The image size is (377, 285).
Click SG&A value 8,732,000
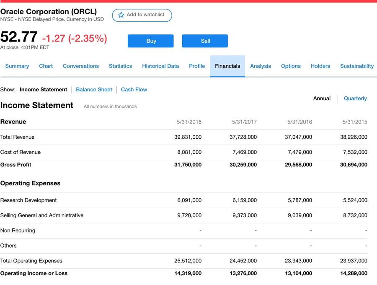(x=355, y=215)
